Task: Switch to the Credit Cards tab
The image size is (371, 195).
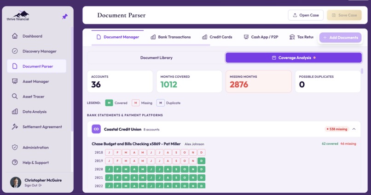Action: (217, 37)
